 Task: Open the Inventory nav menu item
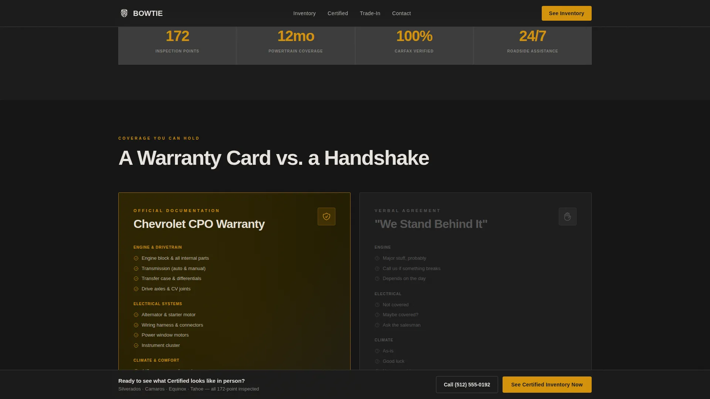click(304, 13)
